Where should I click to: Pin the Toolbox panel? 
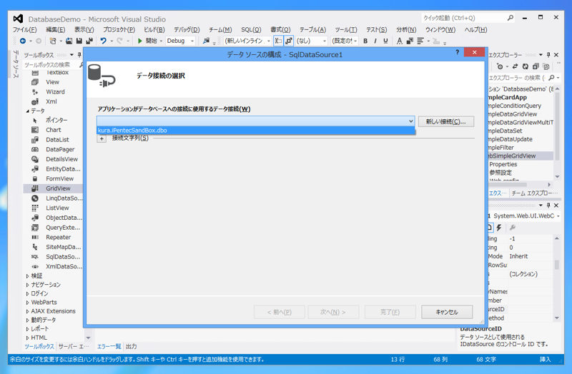point(79,55)
